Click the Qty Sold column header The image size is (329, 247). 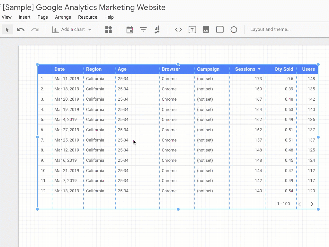click(x=284, y=69)
